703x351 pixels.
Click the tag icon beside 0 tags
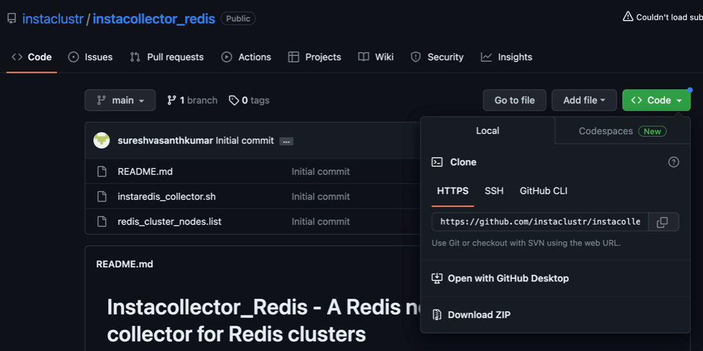tap(233, 100)
